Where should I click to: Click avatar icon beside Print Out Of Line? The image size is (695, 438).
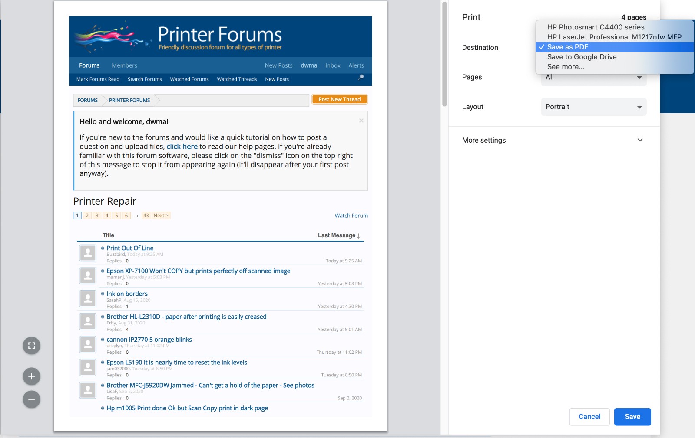tap(88, 253)
